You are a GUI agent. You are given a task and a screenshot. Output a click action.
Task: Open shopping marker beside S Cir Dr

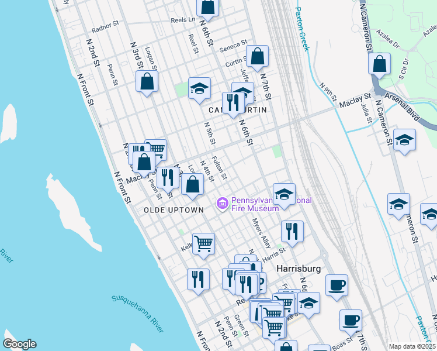[379, 65]
